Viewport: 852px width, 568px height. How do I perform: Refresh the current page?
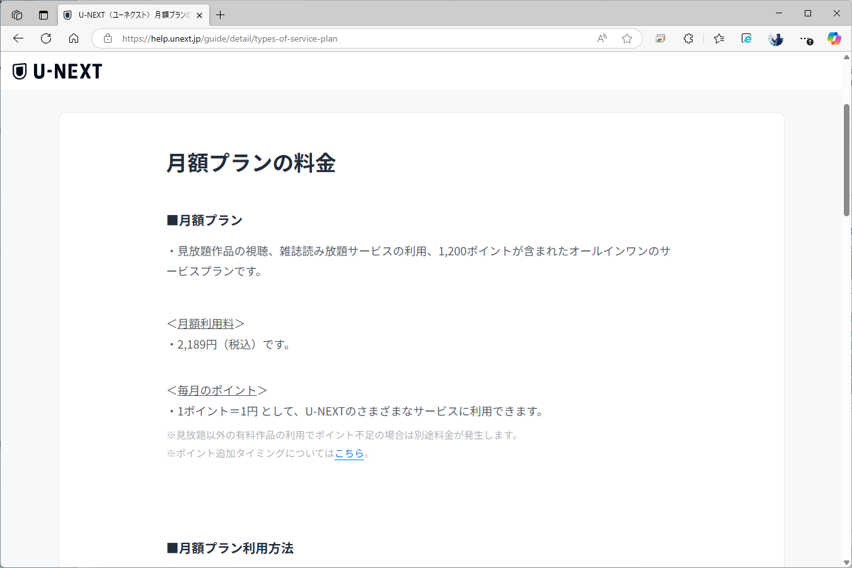[x=45, y=38]
